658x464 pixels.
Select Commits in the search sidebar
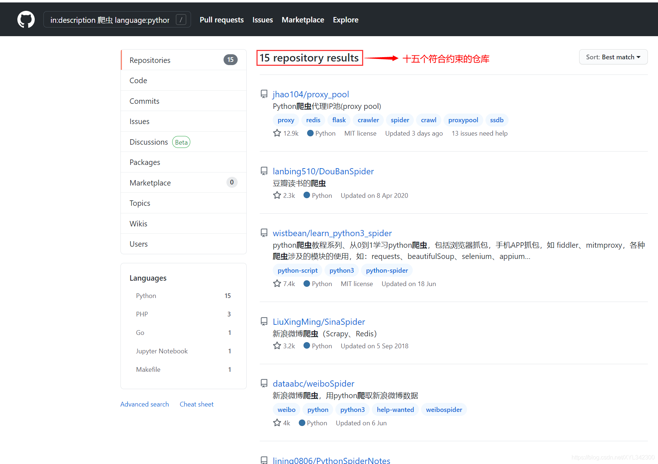click(x=184, y=101)
